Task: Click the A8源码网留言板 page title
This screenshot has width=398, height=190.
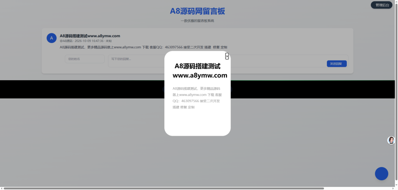Action: 197,11
